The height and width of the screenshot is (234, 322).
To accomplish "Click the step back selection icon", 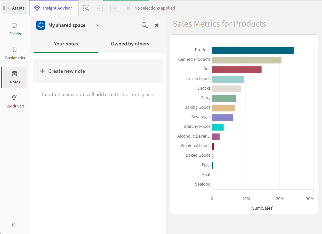I will 100,8.
